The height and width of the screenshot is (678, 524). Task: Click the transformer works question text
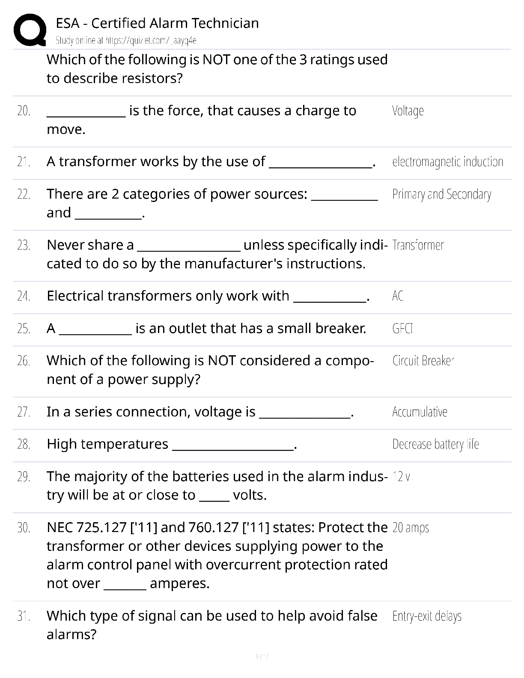pos(211,162)
